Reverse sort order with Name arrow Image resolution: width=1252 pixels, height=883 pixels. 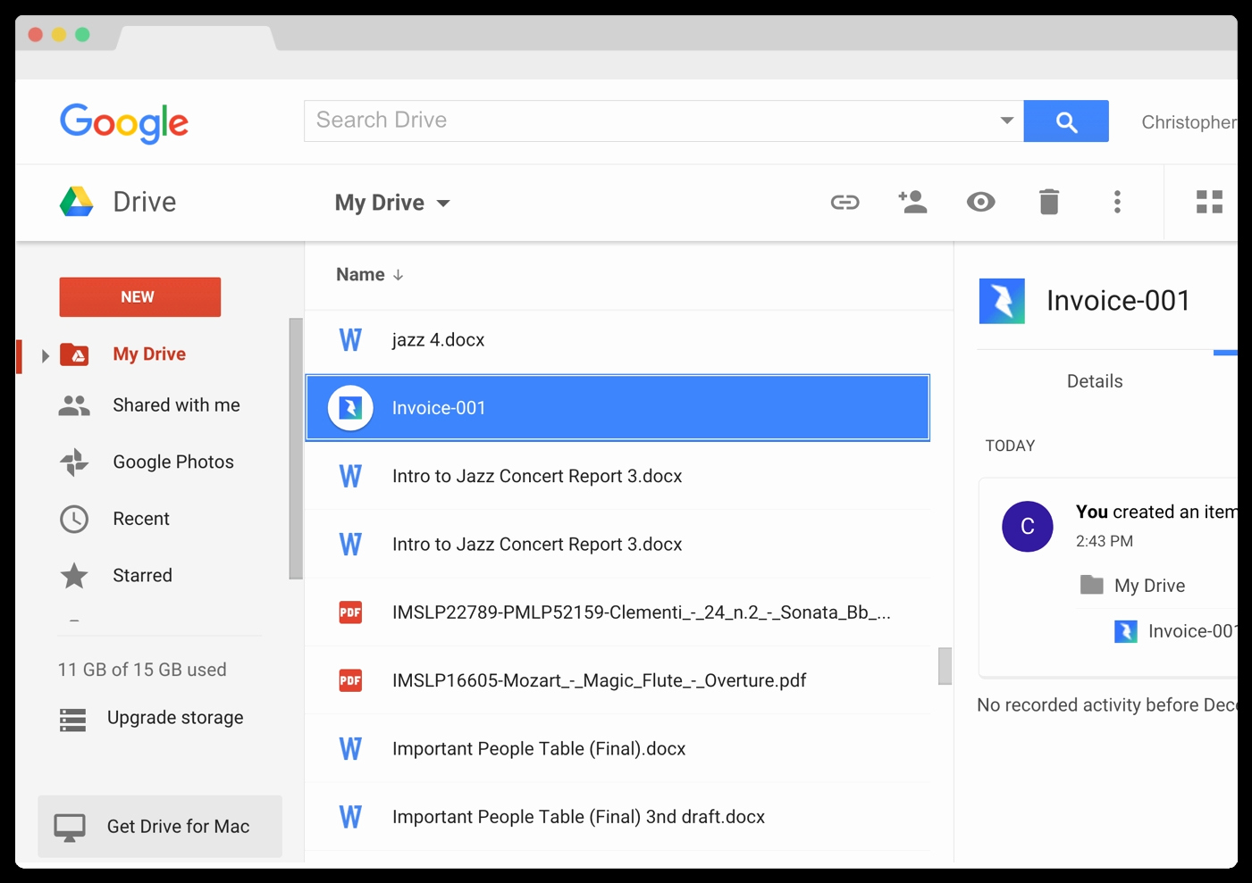pyautogui.click(x=399, y=275)
